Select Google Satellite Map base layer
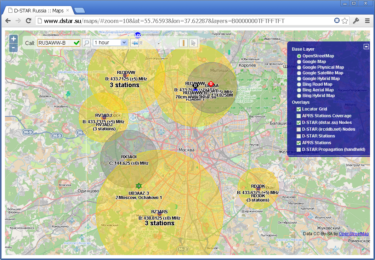This screenshot has width=375, height=260. point(299,73)
